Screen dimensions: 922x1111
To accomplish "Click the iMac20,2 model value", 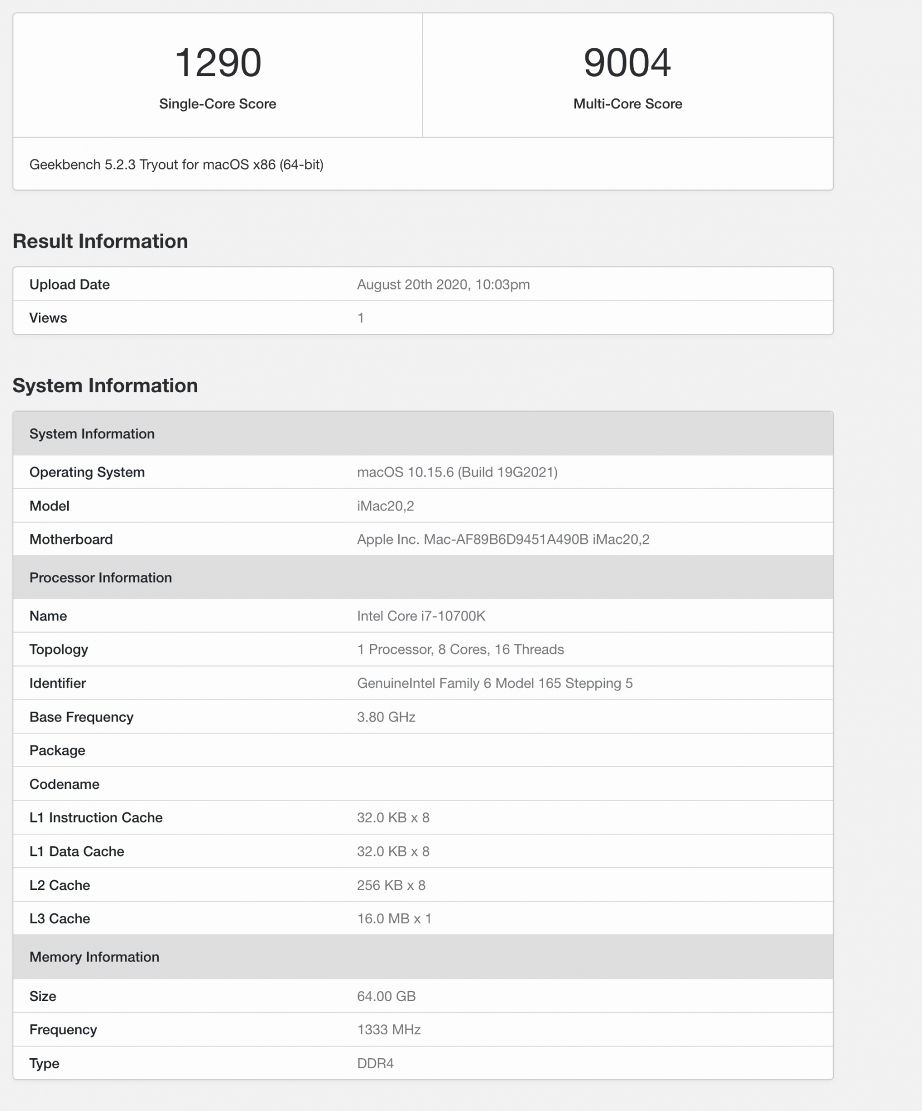I will (385, 506).
